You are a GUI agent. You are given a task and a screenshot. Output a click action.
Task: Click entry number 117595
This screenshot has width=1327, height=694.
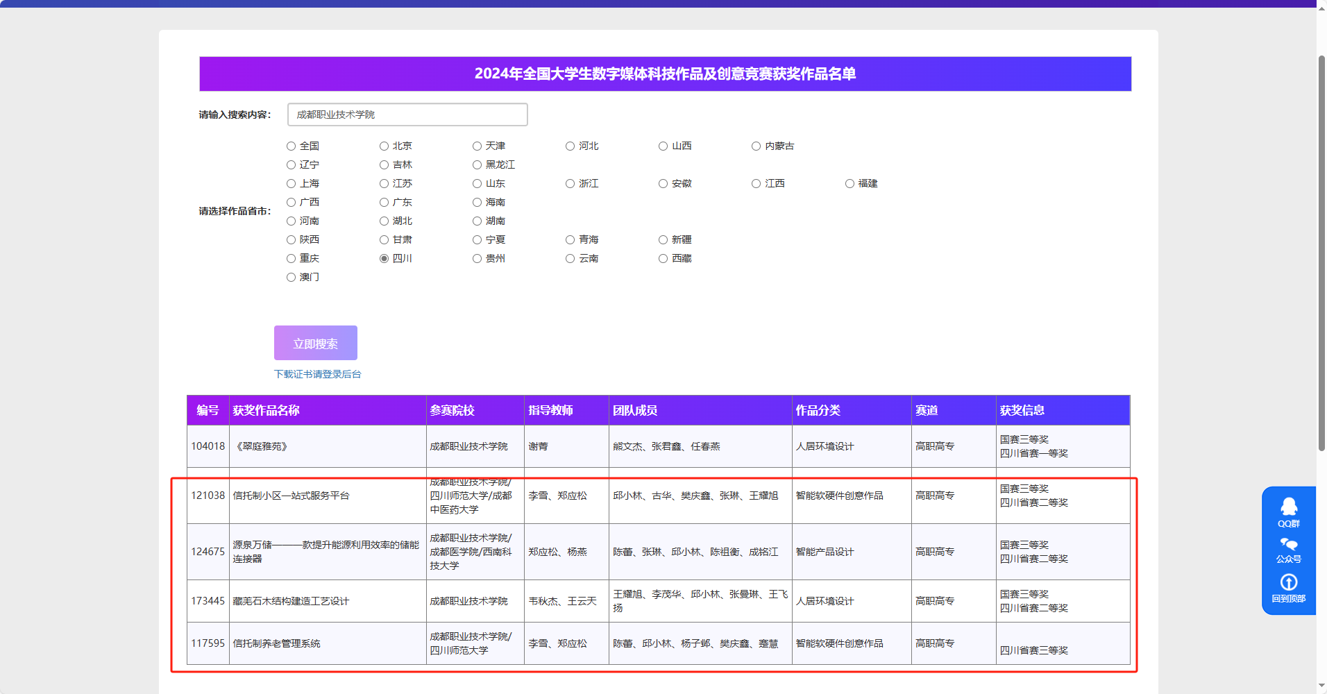[x=208, y=643]
